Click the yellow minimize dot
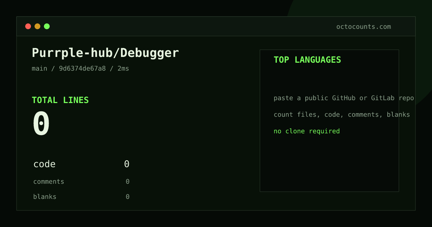The image size is (432, 227). point(37,26)
